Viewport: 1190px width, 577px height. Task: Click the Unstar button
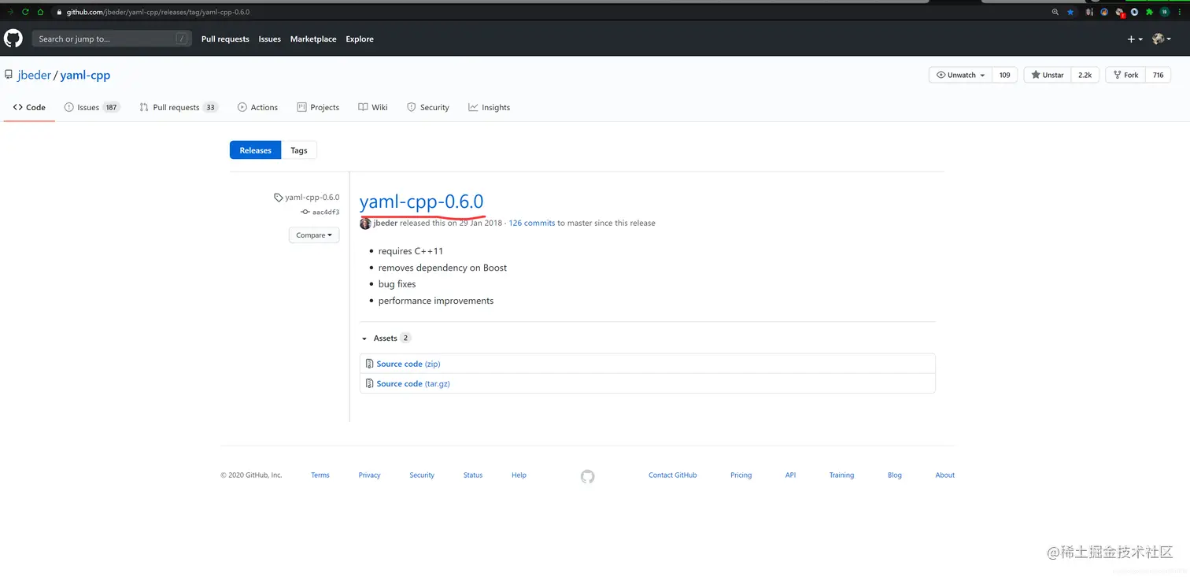pyautogui.click(x=1047, y=75)
